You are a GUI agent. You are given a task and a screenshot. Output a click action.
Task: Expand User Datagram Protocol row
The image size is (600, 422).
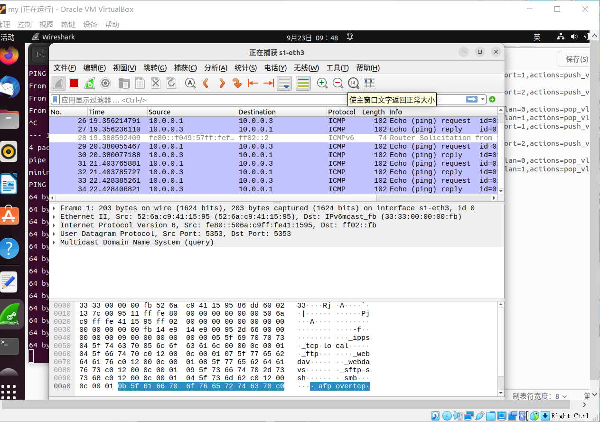(x=55, y=234)
